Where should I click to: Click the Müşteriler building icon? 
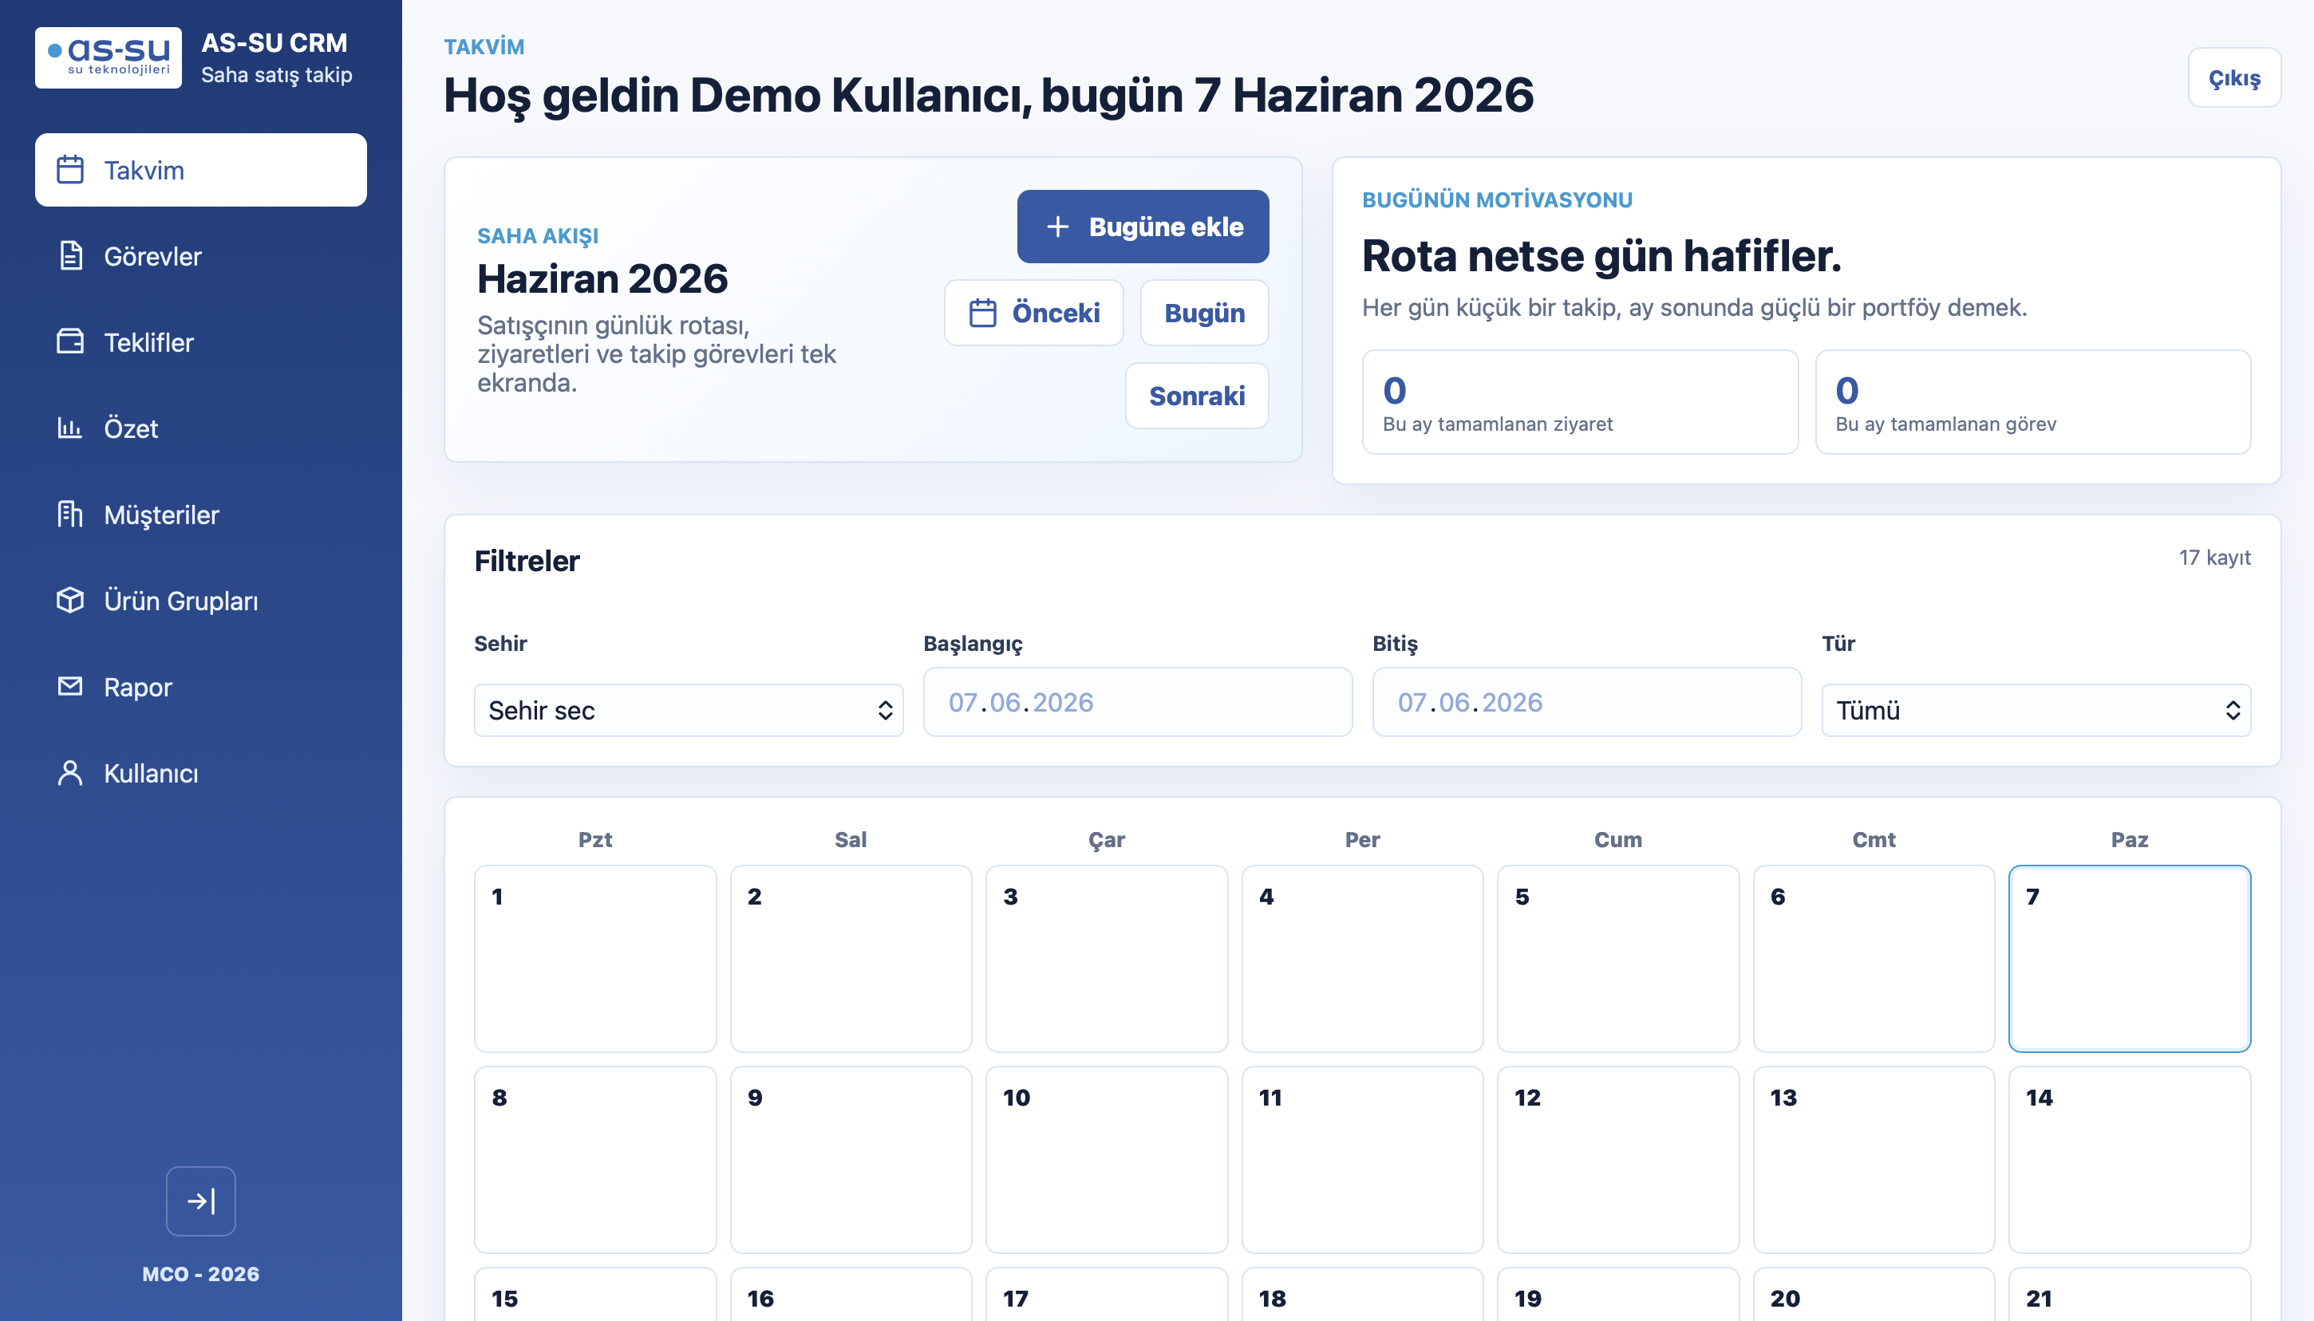[70, 515]
